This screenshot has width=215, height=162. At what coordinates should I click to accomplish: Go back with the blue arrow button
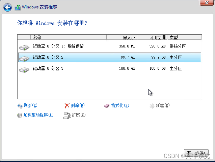(7, 7)
